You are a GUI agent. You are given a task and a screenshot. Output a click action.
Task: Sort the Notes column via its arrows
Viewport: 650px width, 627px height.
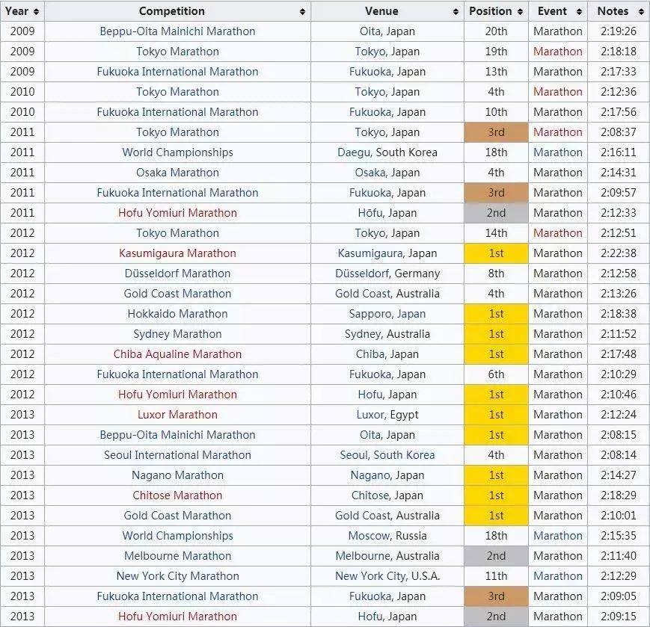click(x=640, y=12)
